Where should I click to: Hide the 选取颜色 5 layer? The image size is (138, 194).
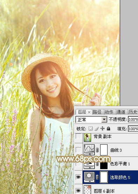78,177
